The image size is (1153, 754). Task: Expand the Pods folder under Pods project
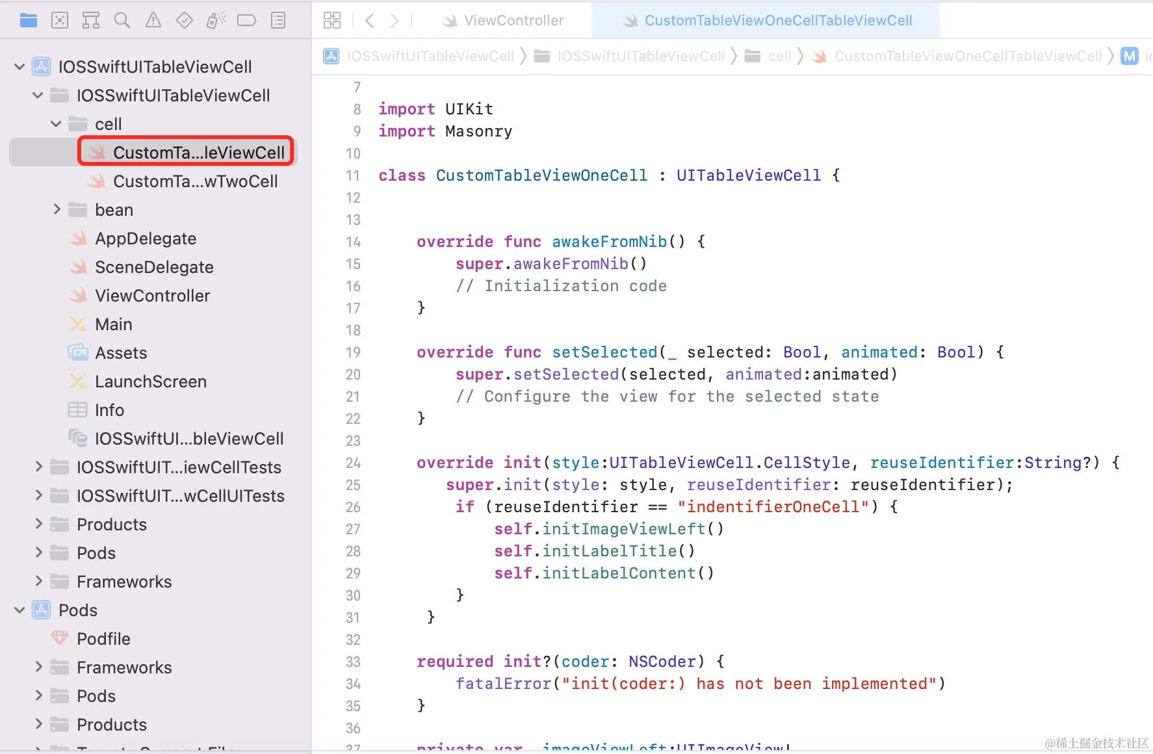click(38, 695)
